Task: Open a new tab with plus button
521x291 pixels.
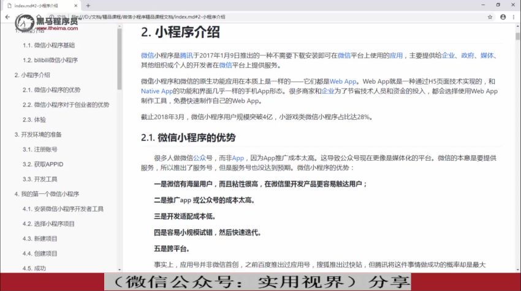Action: coord(88,6)
